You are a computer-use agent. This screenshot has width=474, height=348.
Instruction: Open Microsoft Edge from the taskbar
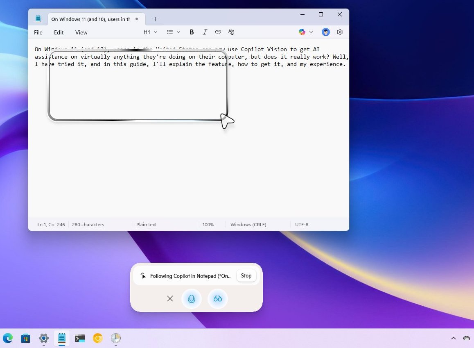click(x=7, y=338)
